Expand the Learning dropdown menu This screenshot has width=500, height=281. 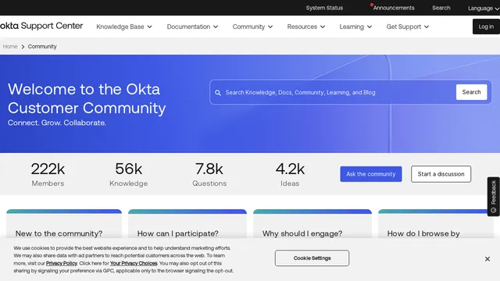tap(355, 27)
